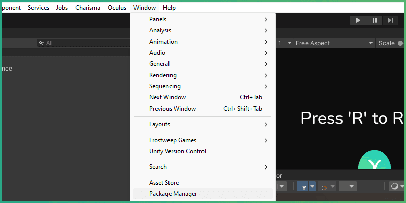
Task: Open the Help menu
Action: point(169,8)
